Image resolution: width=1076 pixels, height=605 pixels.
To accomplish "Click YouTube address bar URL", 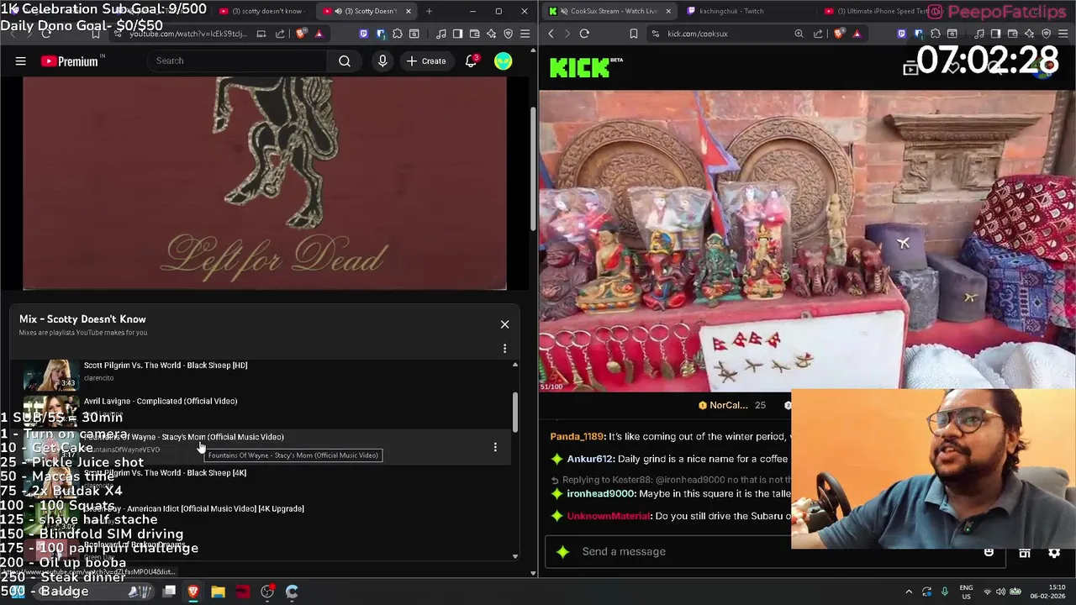I will coord(188,34).
